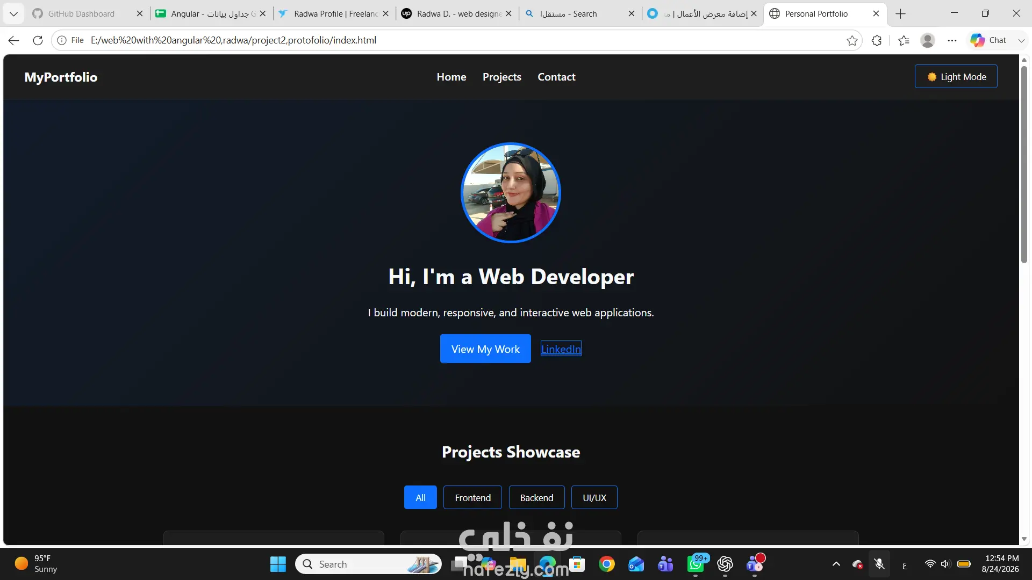
Task: Go to Projects in the navbar
Action: click(x=502, y=77)
